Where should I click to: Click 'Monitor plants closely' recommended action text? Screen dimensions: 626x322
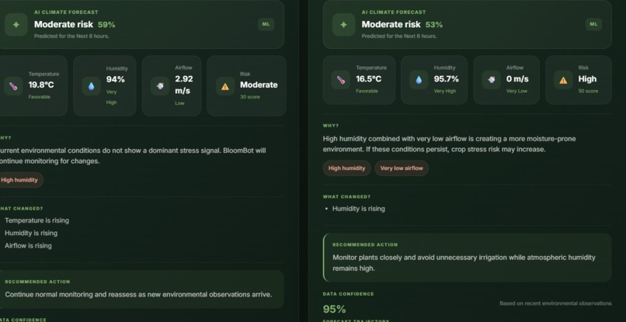pos(464,263)
